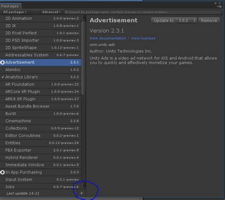Click the package list scrollbar thumb

click(84, 58)
